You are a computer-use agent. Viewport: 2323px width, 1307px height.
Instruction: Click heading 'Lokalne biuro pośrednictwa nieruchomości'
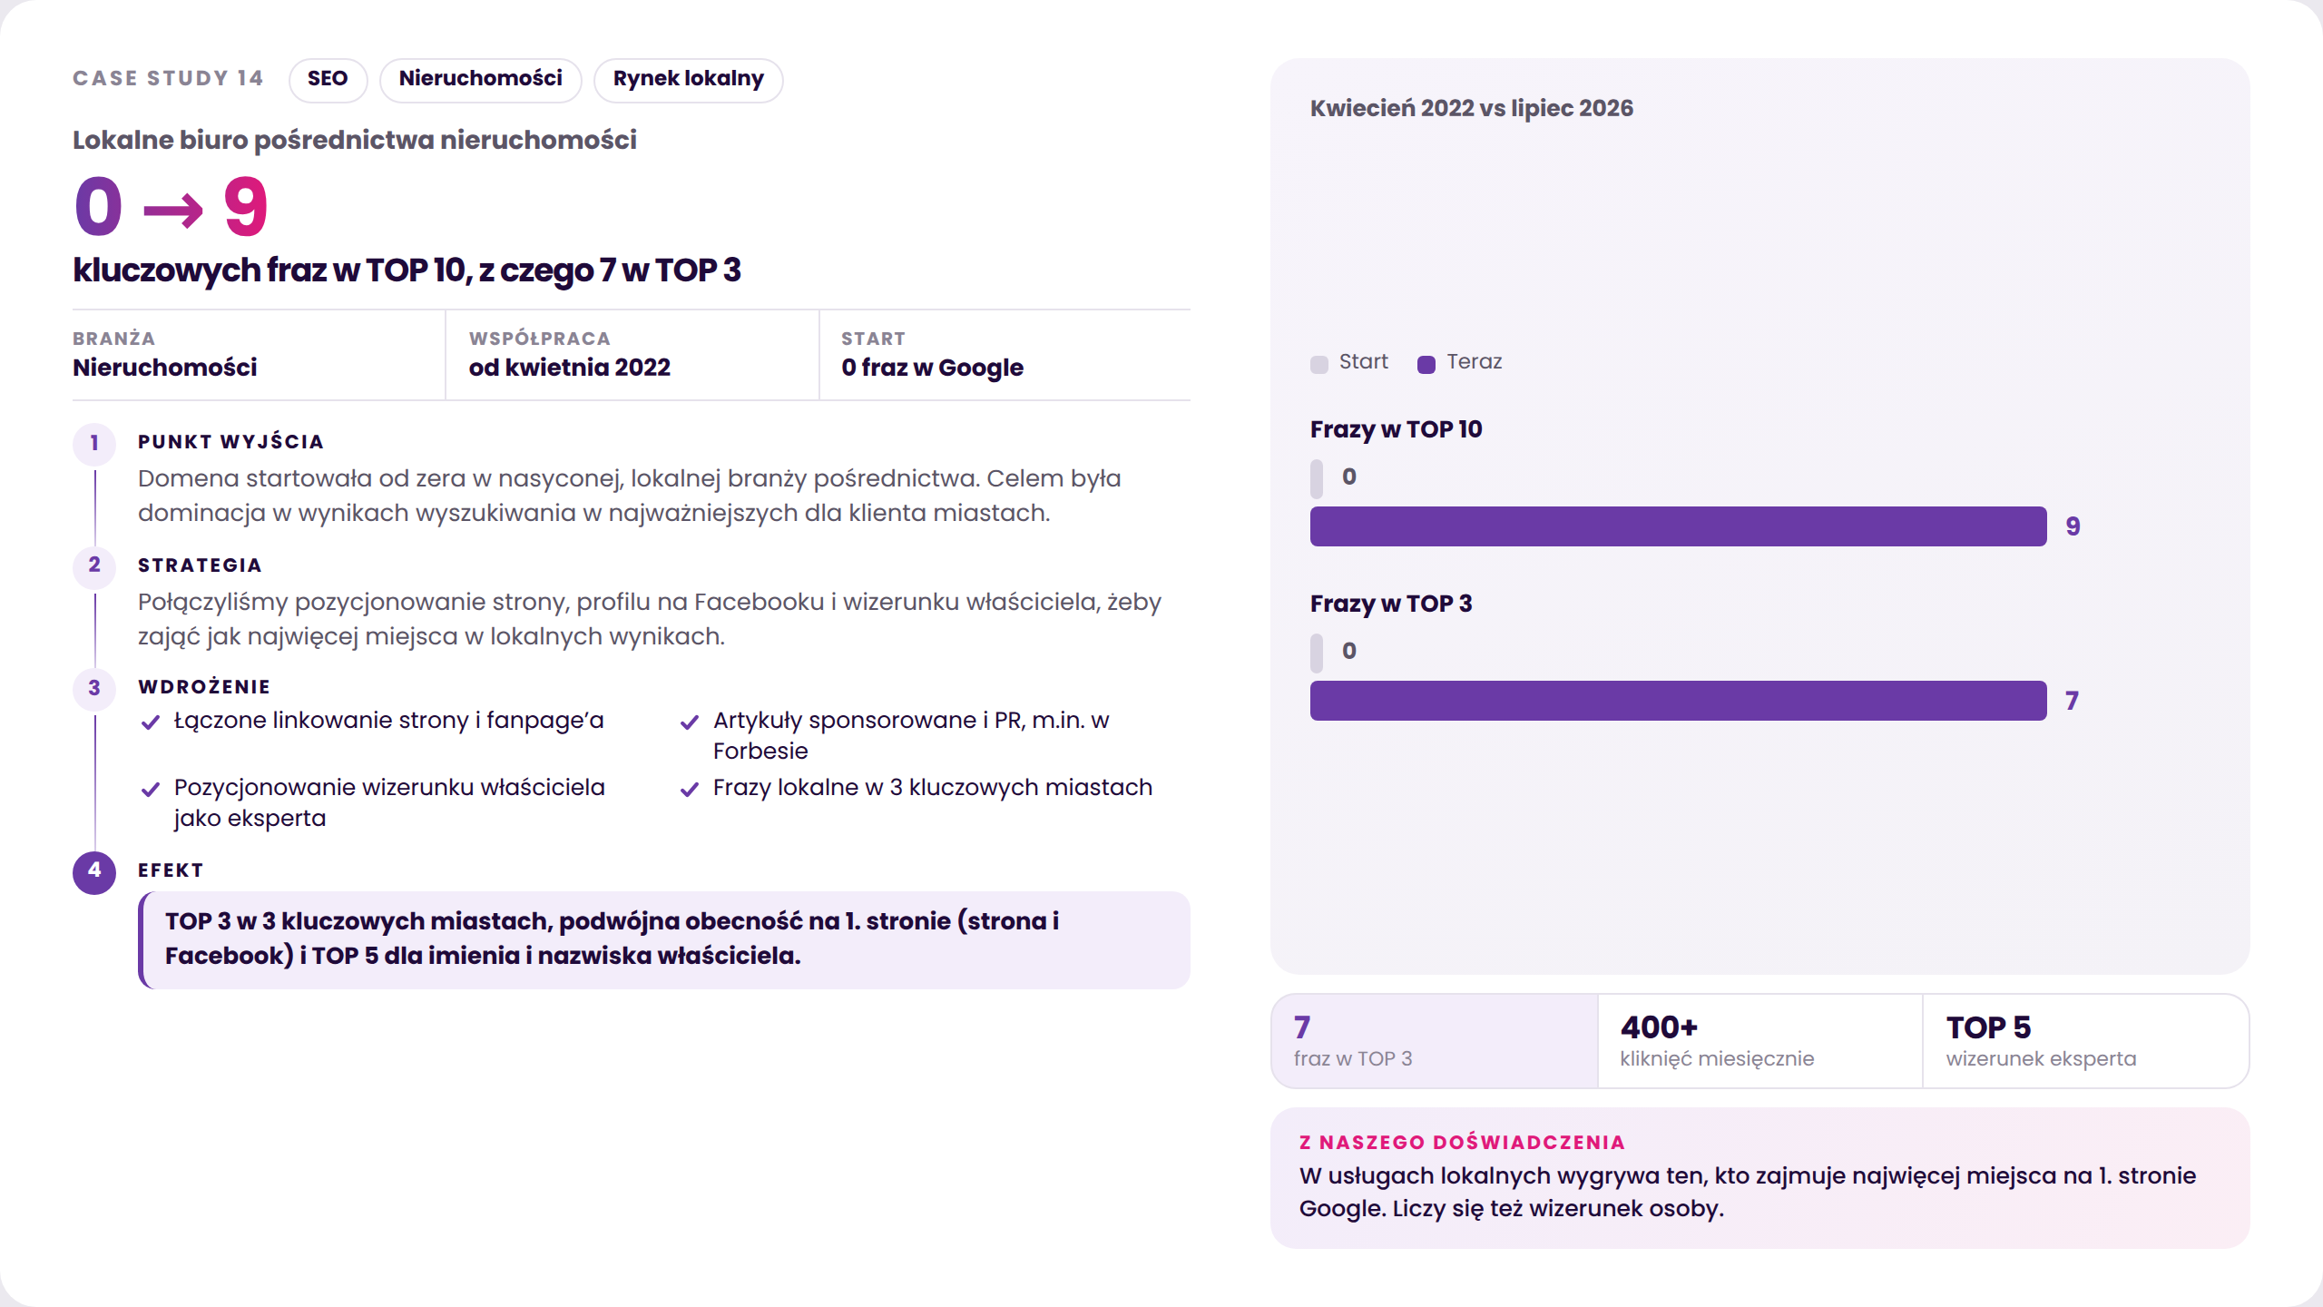coord(355,140)
